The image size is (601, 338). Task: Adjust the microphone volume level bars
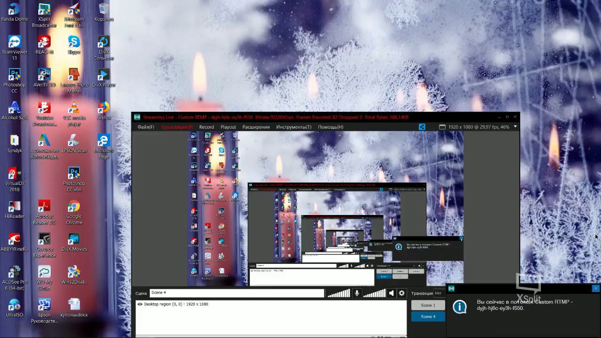coord(339,293)
